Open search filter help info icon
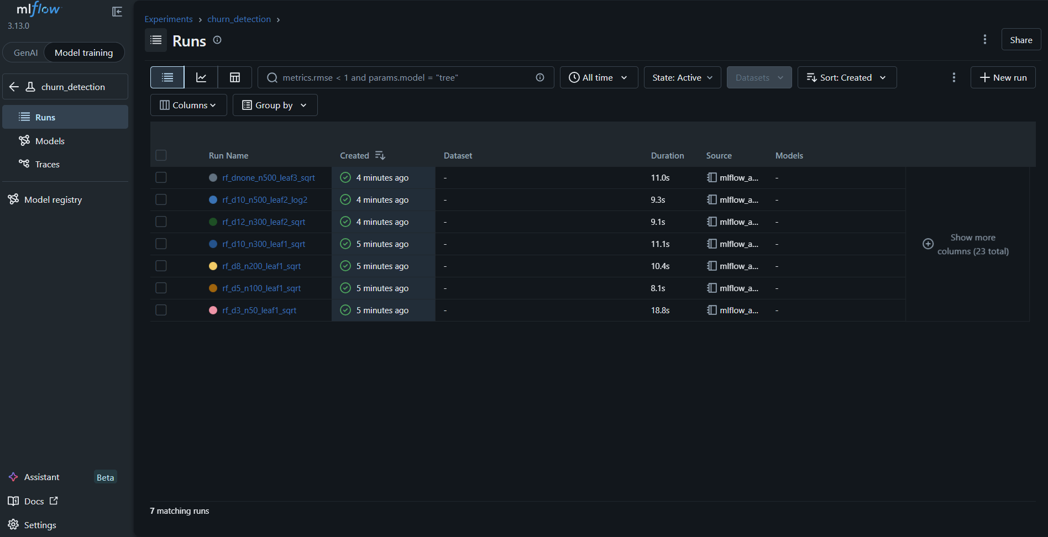 [x=540, y=77]
